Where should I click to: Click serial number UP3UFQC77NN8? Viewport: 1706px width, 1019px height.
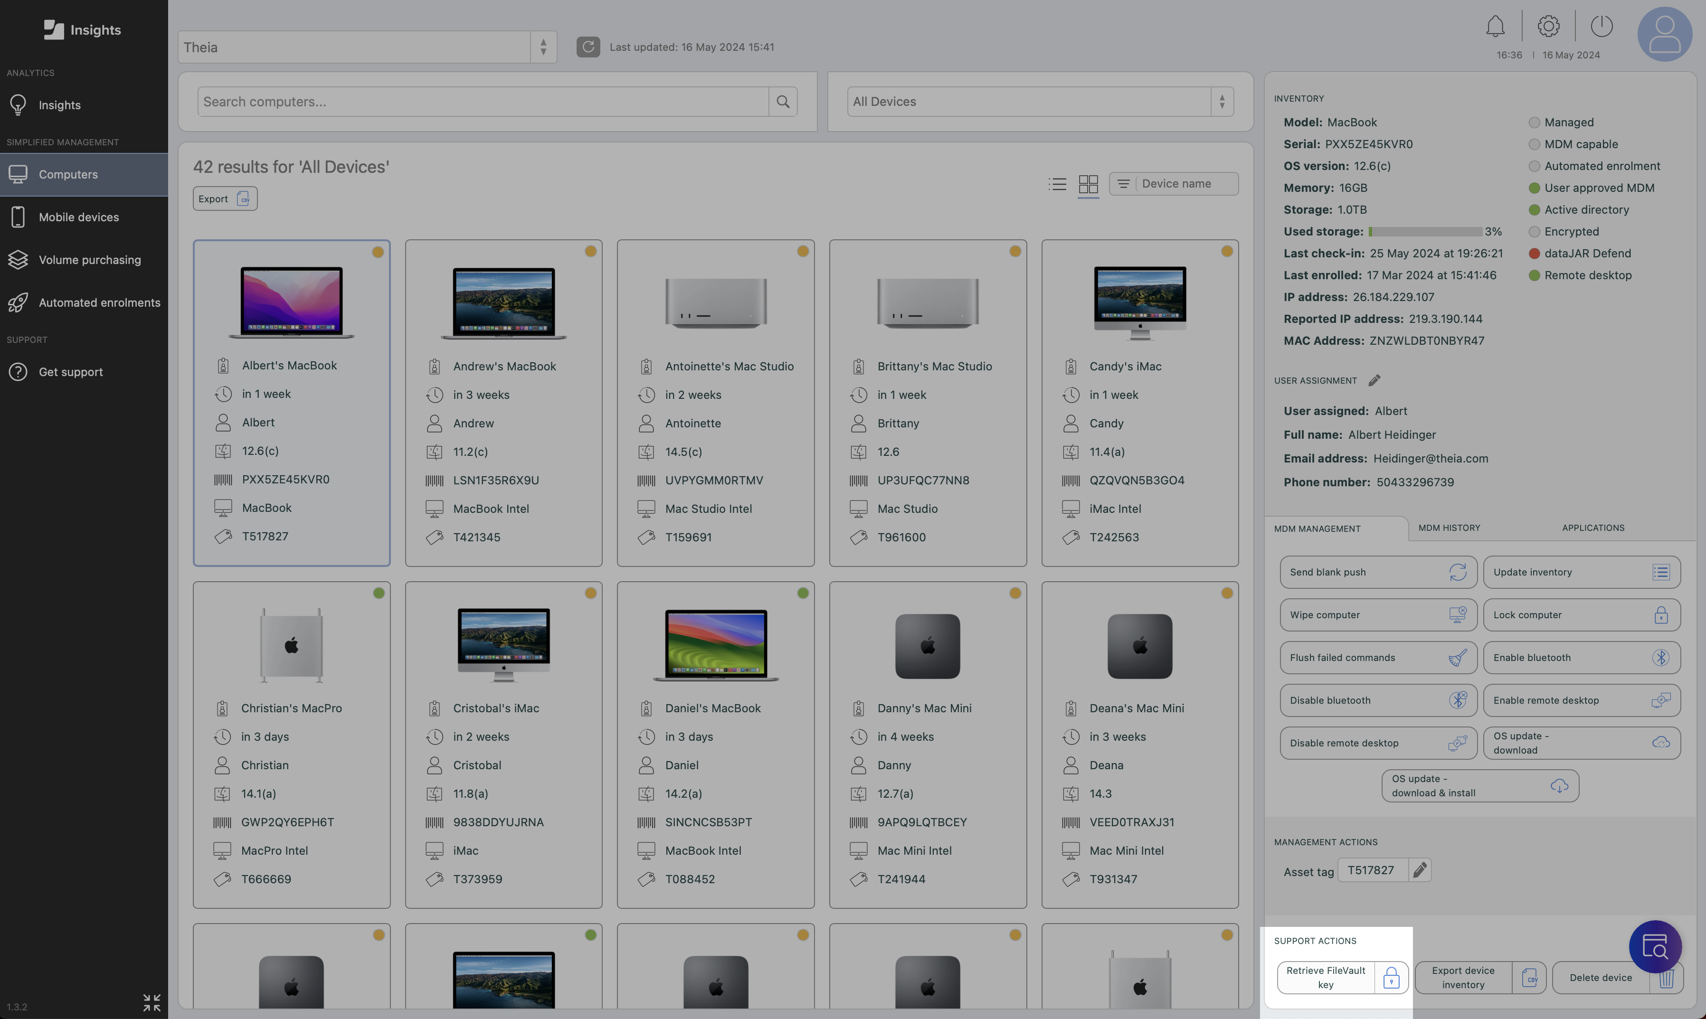pyautogui.click(x=923, y=480)
